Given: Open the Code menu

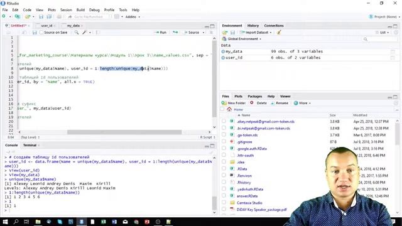Looking at the screenshot, I should coord(27,10).
